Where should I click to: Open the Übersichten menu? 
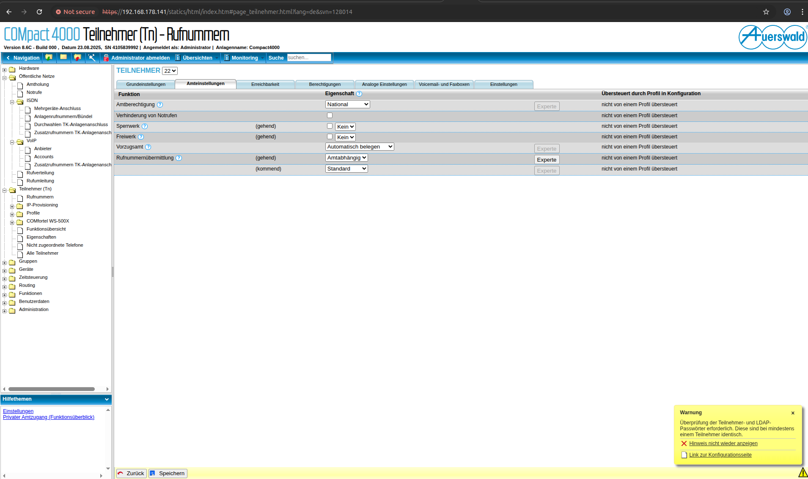197,58
